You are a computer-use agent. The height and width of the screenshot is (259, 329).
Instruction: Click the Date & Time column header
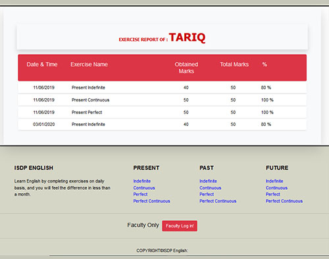[x=42, y=65]
